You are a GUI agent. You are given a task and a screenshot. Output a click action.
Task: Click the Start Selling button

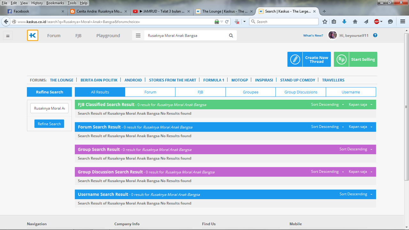click(355, 59)
